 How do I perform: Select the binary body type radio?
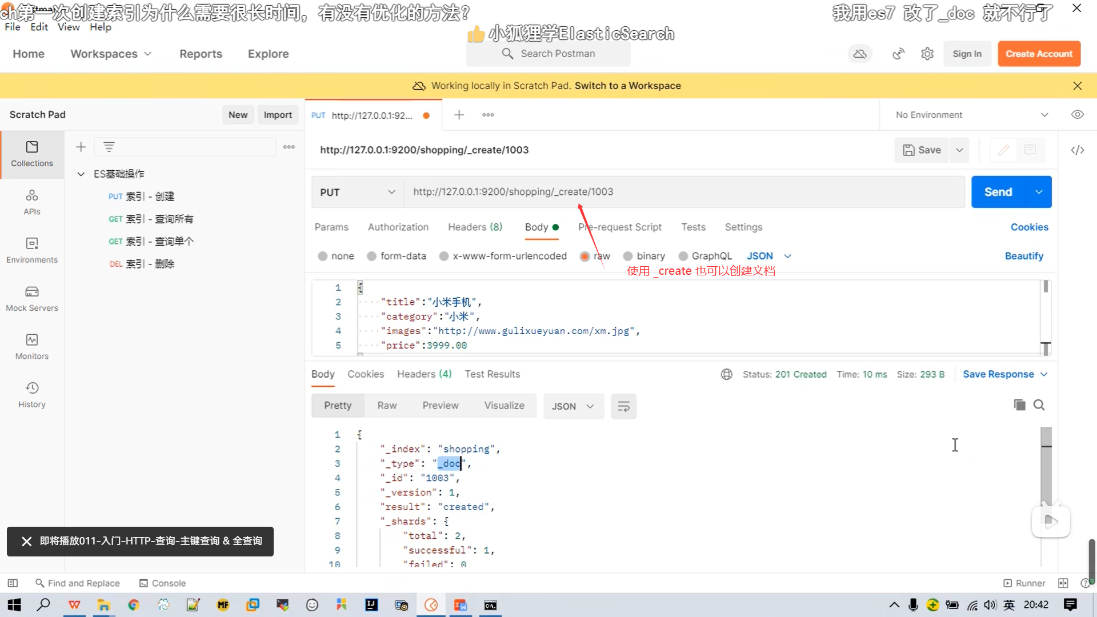(628, 257)
